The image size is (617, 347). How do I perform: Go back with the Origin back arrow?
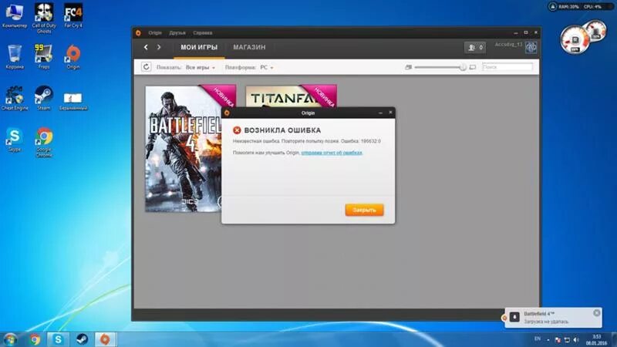click(146, 47)
